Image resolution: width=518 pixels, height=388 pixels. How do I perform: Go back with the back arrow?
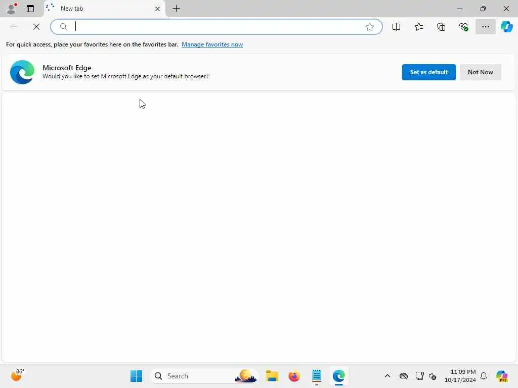[14, 27]
